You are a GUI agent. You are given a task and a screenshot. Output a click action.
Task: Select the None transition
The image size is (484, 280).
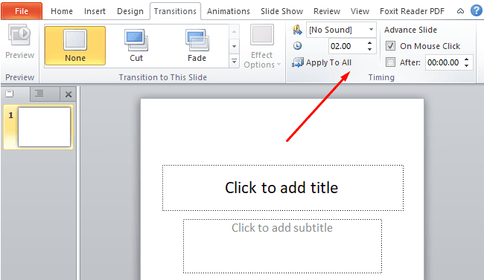[75, 45]
